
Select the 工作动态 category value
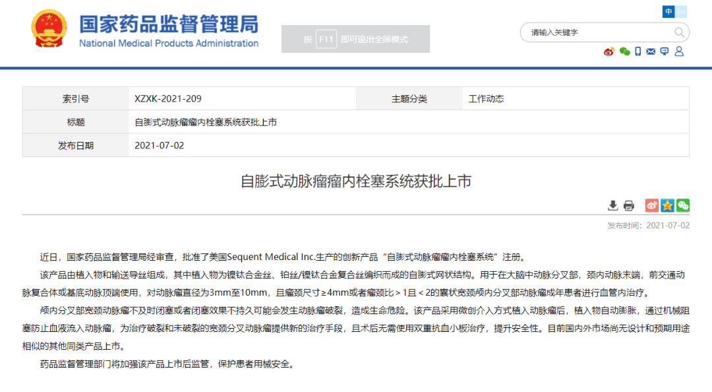486,99
